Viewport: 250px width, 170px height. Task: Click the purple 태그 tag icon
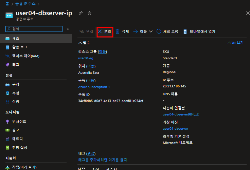[7, 65]
